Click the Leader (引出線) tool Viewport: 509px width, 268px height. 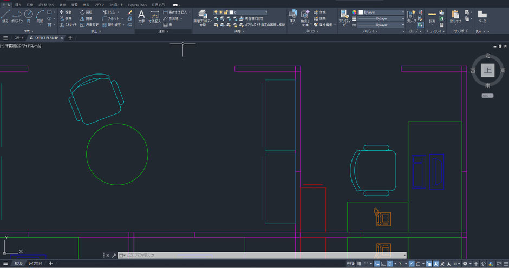(x=171, y=18)
